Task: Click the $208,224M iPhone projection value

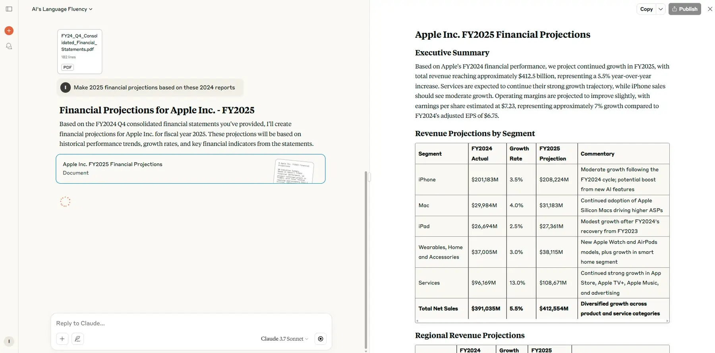Action: [x=554, y=179]
